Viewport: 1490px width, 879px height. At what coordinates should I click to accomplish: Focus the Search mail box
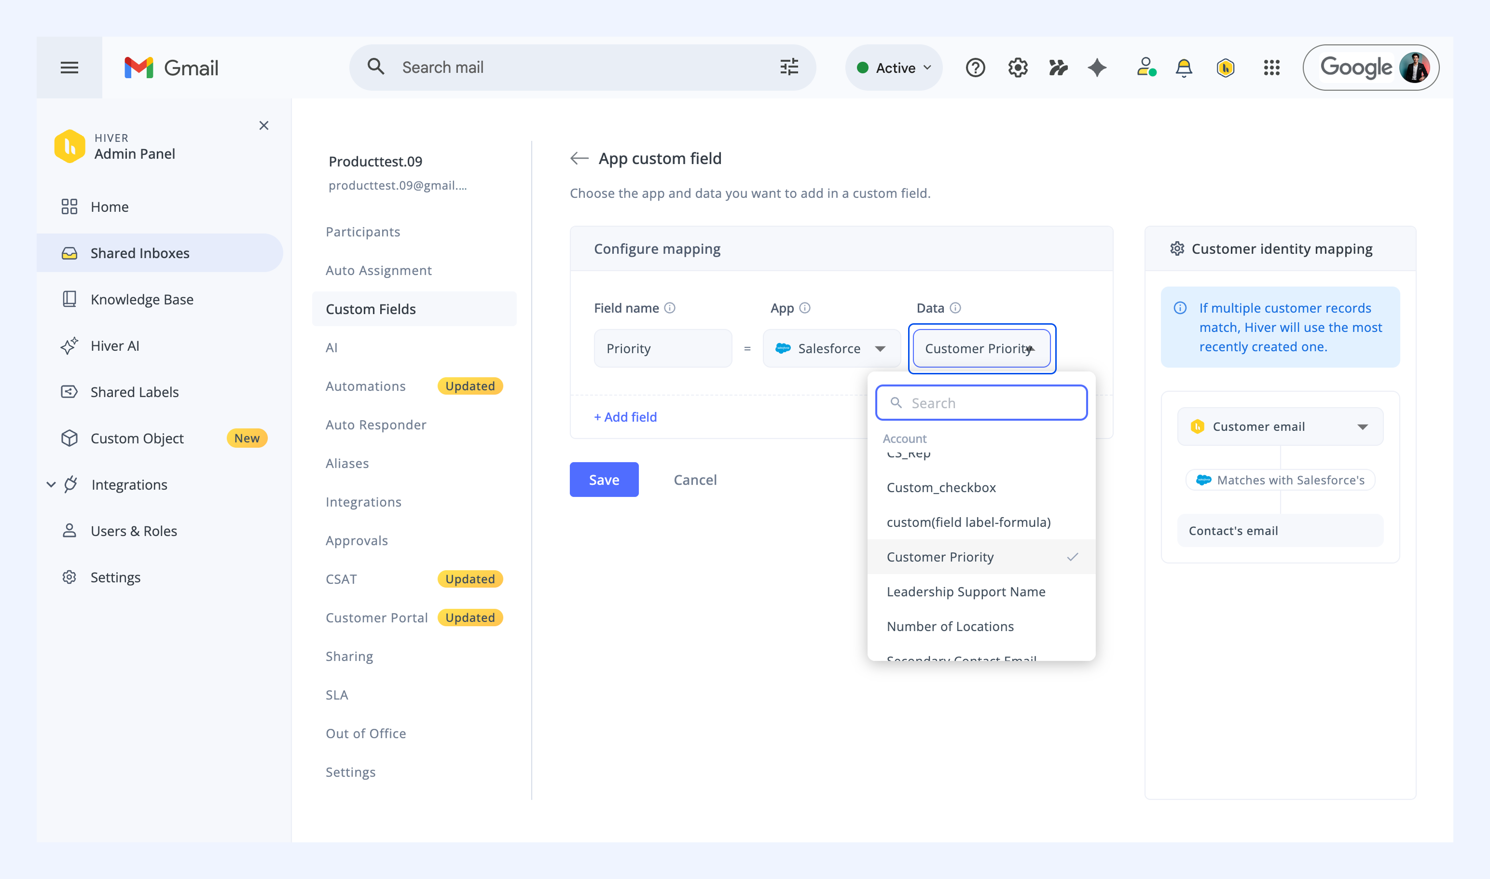pos(582,68)
